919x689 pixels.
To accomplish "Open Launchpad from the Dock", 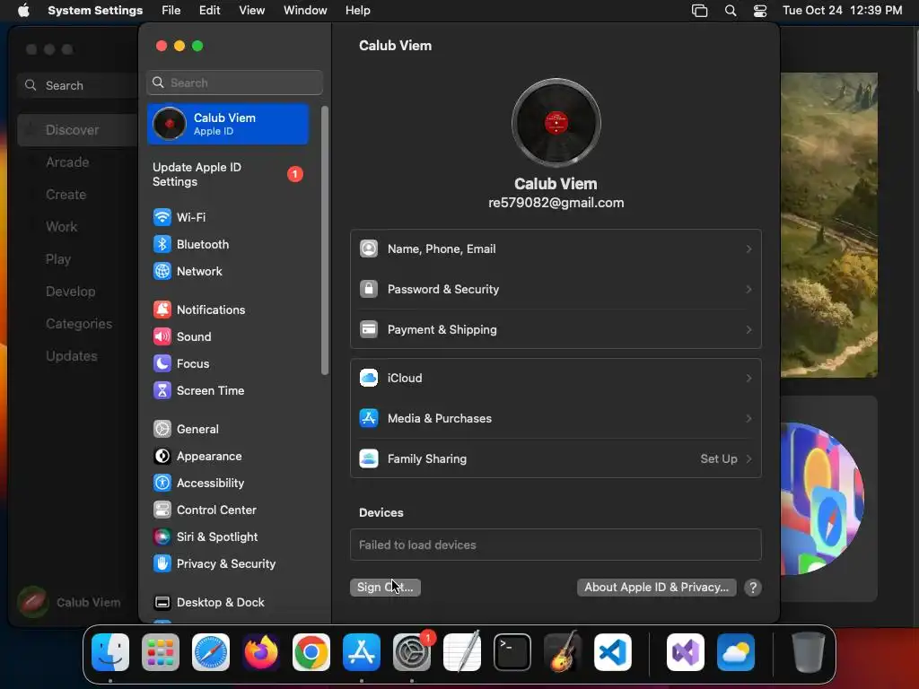I will 161,652.
